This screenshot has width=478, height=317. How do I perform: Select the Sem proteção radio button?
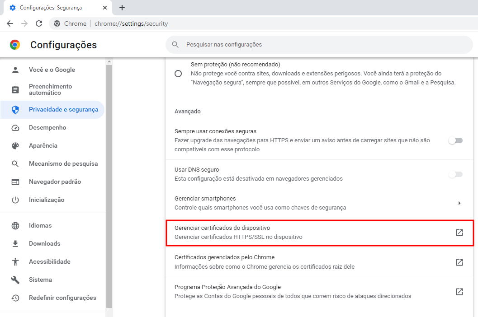[178, 73]
